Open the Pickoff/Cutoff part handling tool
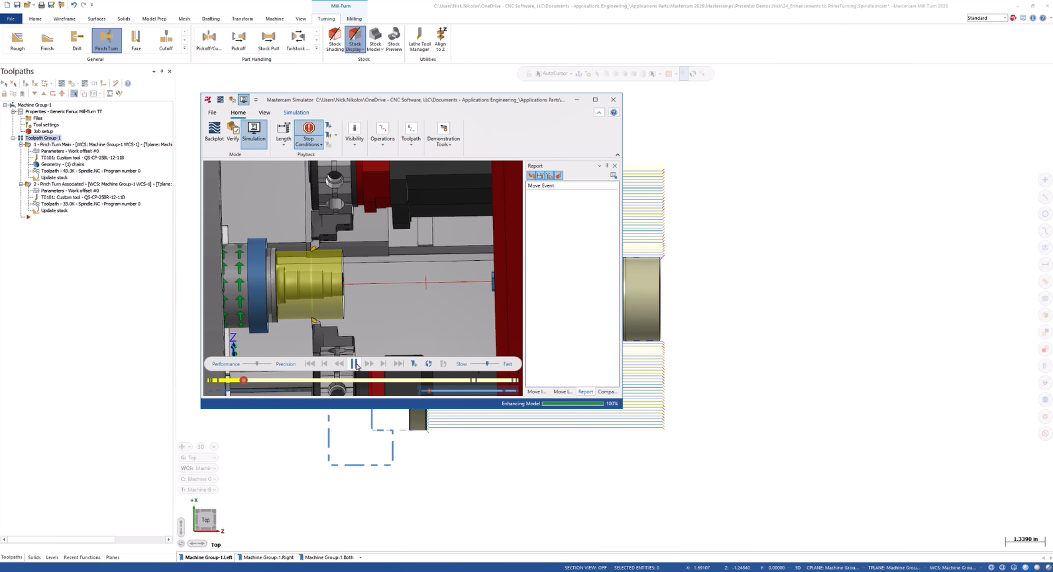Viewport: 1053px width, 572px height. click(209, 40)
